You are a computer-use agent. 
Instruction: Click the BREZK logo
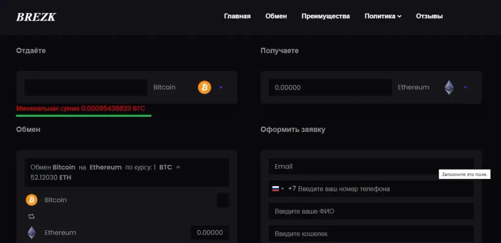(x=36, y=17)
